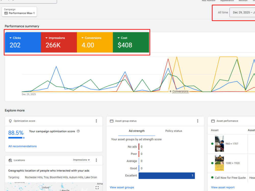This screenshot has width=255, height=191.
Task: Switch to the Policy status tab
Action: 174,131
